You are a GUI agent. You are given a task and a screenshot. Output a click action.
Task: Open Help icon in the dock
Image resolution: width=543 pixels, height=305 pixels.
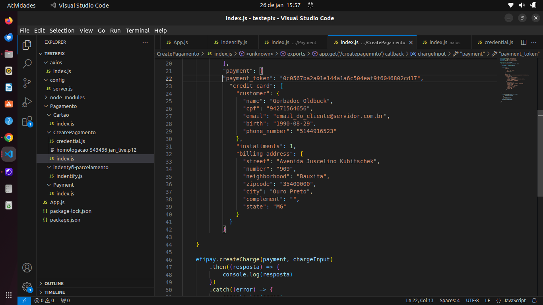[x=9, y=121]
